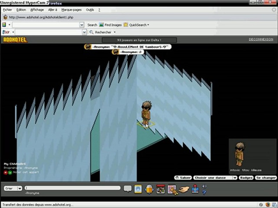Click the Saluer button
The height and width of the screenshot is (208, 278).
coord(183,178)
